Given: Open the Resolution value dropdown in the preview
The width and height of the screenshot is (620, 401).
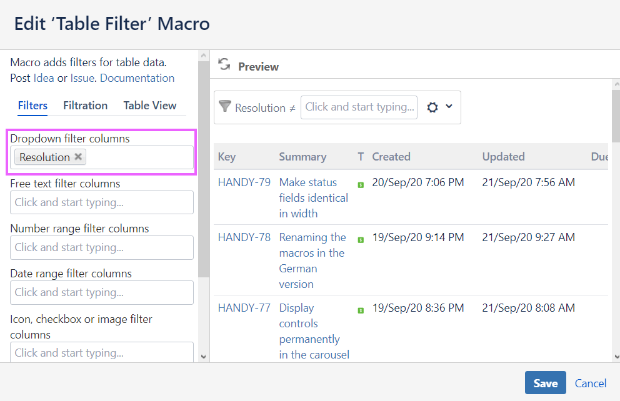Looking at the screenshot, I should click(x=359, y=107).
